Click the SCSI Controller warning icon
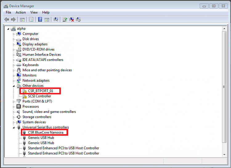Image resolution: width=231 pixels, height=168 pixels. [25, 96]
